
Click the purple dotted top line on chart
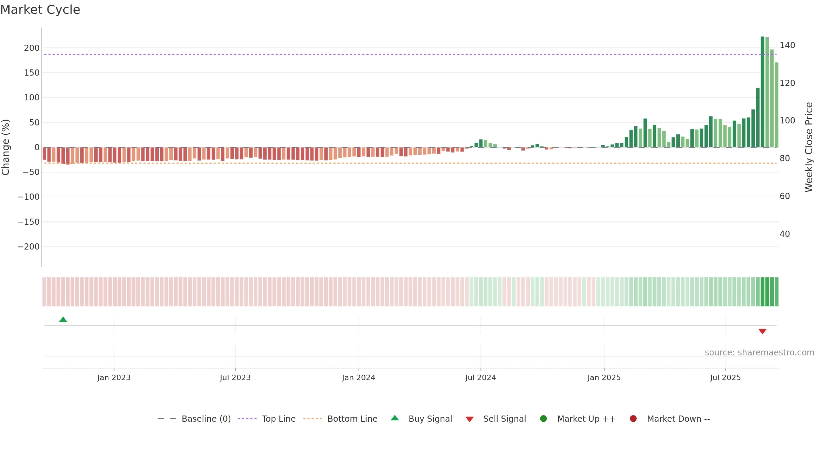[x=410, y=54]
